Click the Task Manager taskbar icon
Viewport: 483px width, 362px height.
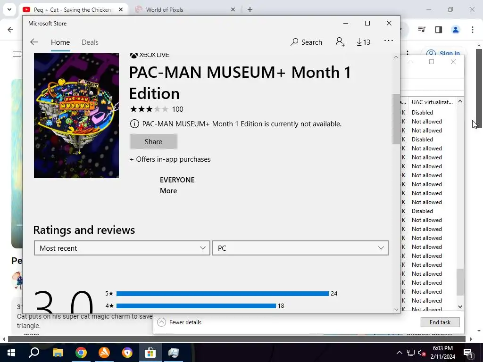pos(174,353)
